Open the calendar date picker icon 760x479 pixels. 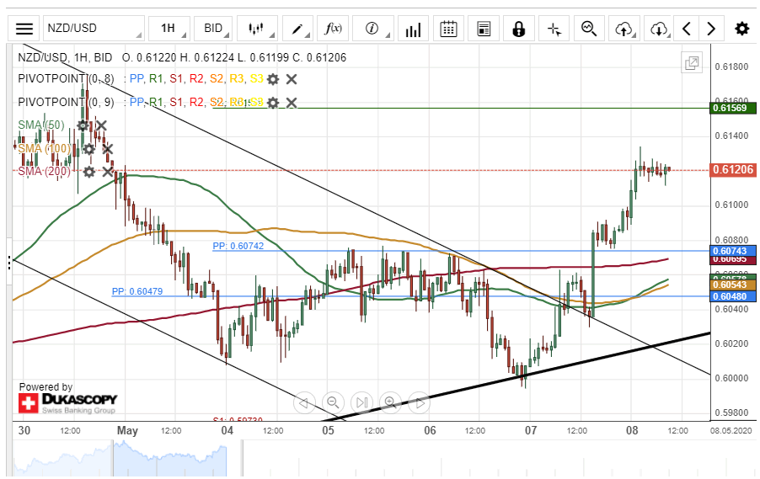point(448,29)
